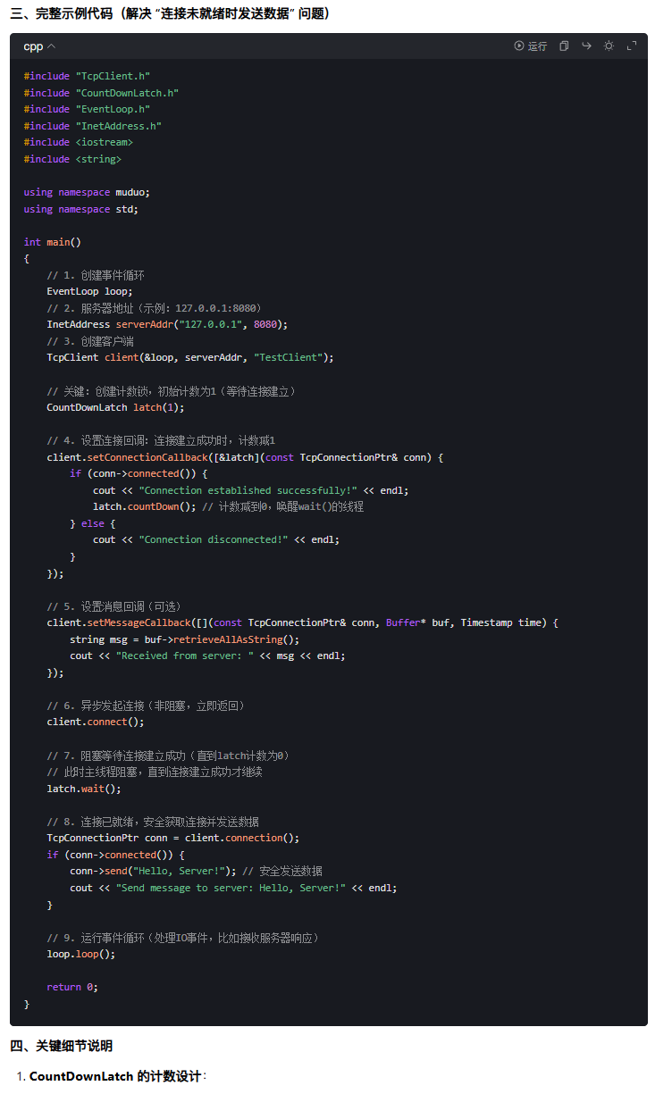Toggle the code block light theme
The image size is (672, 1094).
click(x=609, y=46)
